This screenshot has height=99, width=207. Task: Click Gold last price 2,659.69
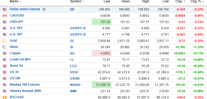coord(104,41)
